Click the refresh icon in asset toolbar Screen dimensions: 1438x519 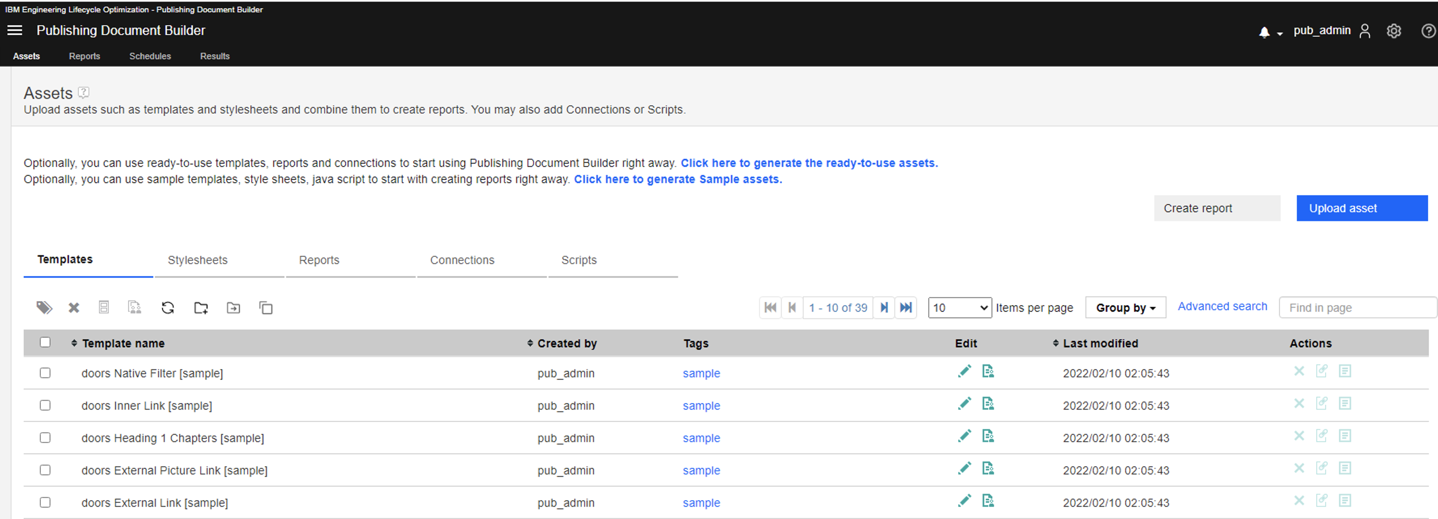[167, 308]
